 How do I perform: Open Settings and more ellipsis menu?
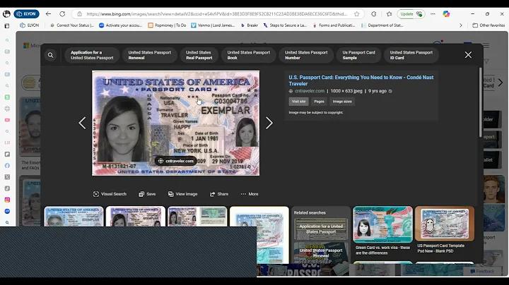pyautogui.click(x=433, y=14)
